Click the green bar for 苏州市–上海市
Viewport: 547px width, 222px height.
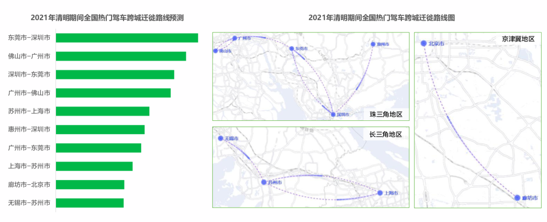pyautogui.click(x=103, y=111)
